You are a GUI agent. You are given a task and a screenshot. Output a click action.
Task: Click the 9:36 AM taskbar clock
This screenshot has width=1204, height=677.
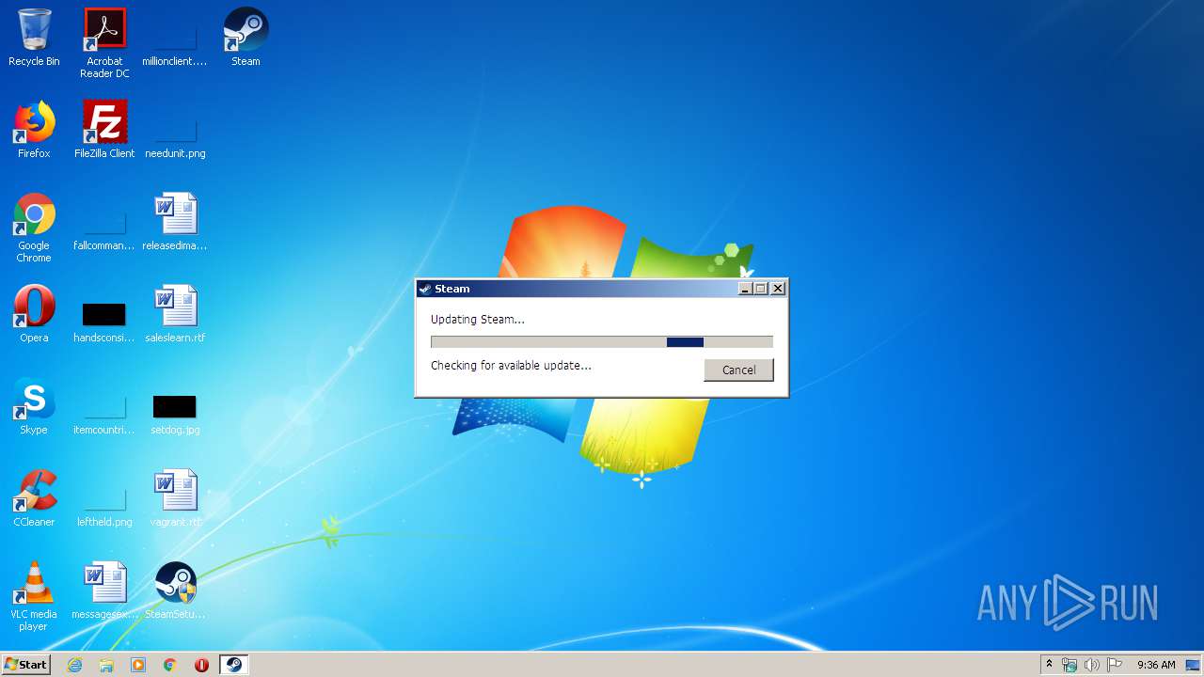1156,665
